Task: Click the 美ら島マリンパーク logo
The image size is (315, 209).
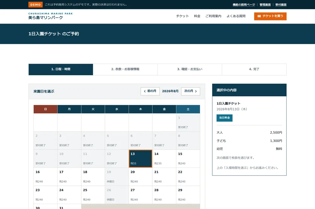Action: click(50, 16)
